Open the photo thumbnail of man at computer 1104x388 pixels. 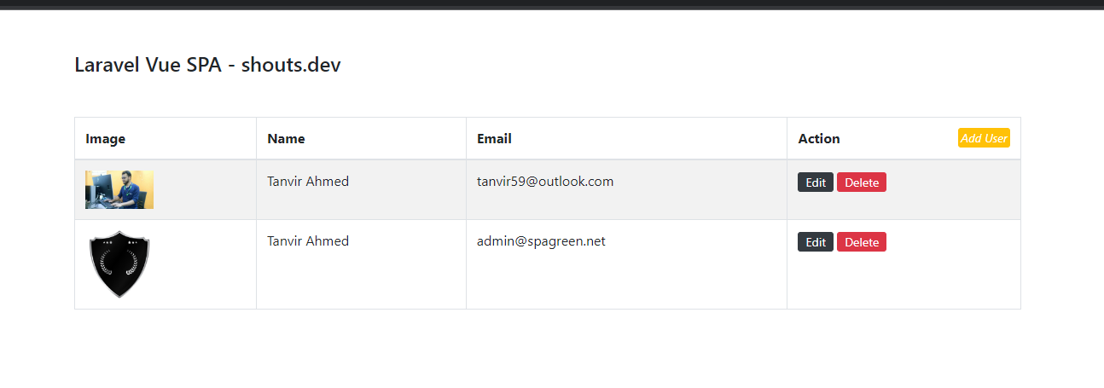tap(119, 189)
